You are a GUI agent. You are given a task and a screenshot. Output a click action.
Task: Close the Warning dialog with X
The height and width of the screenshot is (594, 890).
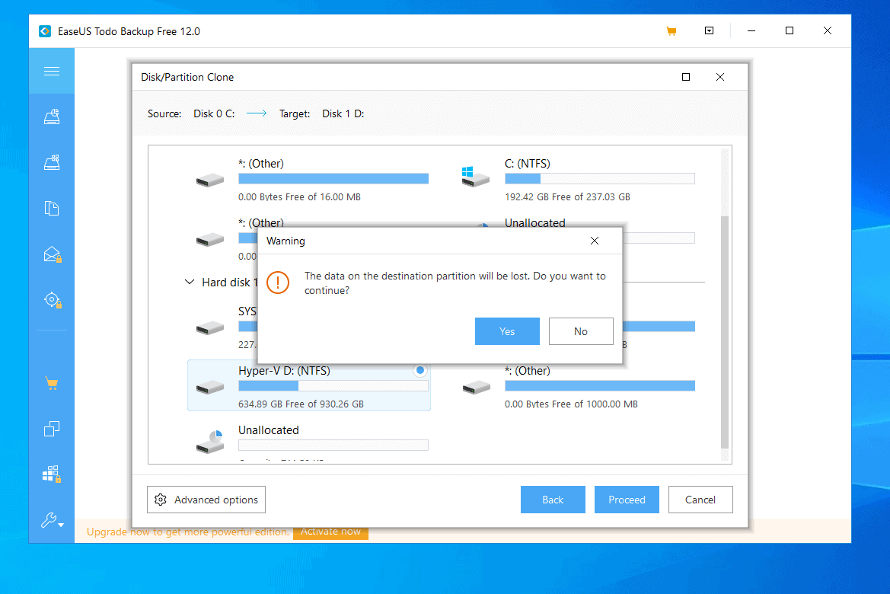[595, 241]
